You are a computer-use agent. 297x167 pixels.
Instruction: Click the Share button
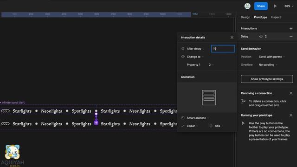click(x=261, y=6)
